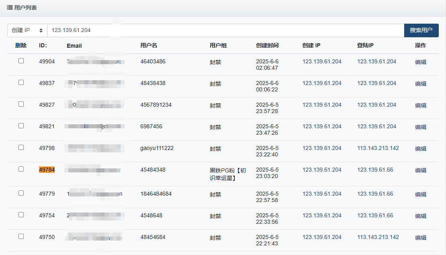This screenshot has width=446, height=255.
Task: Click the 用户列表 panel title
Action: (x=25, y=8)
